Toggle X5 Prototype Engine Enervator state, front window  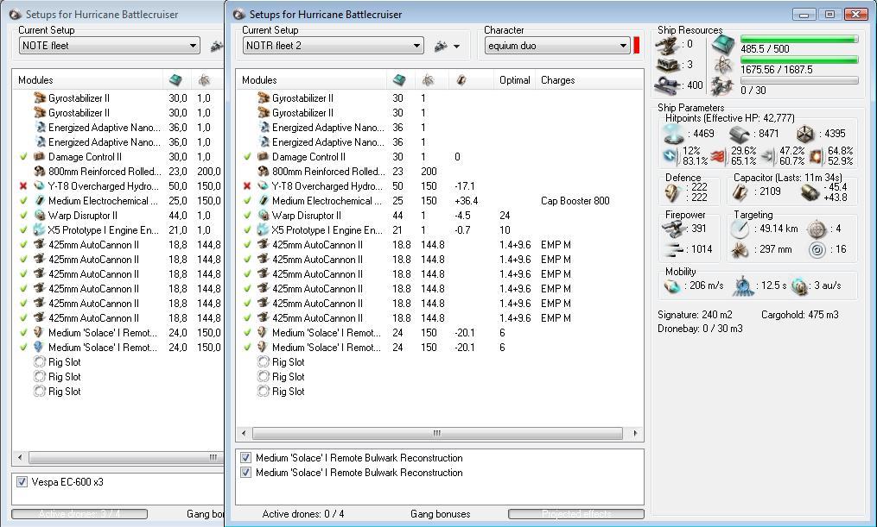[247, 230]
